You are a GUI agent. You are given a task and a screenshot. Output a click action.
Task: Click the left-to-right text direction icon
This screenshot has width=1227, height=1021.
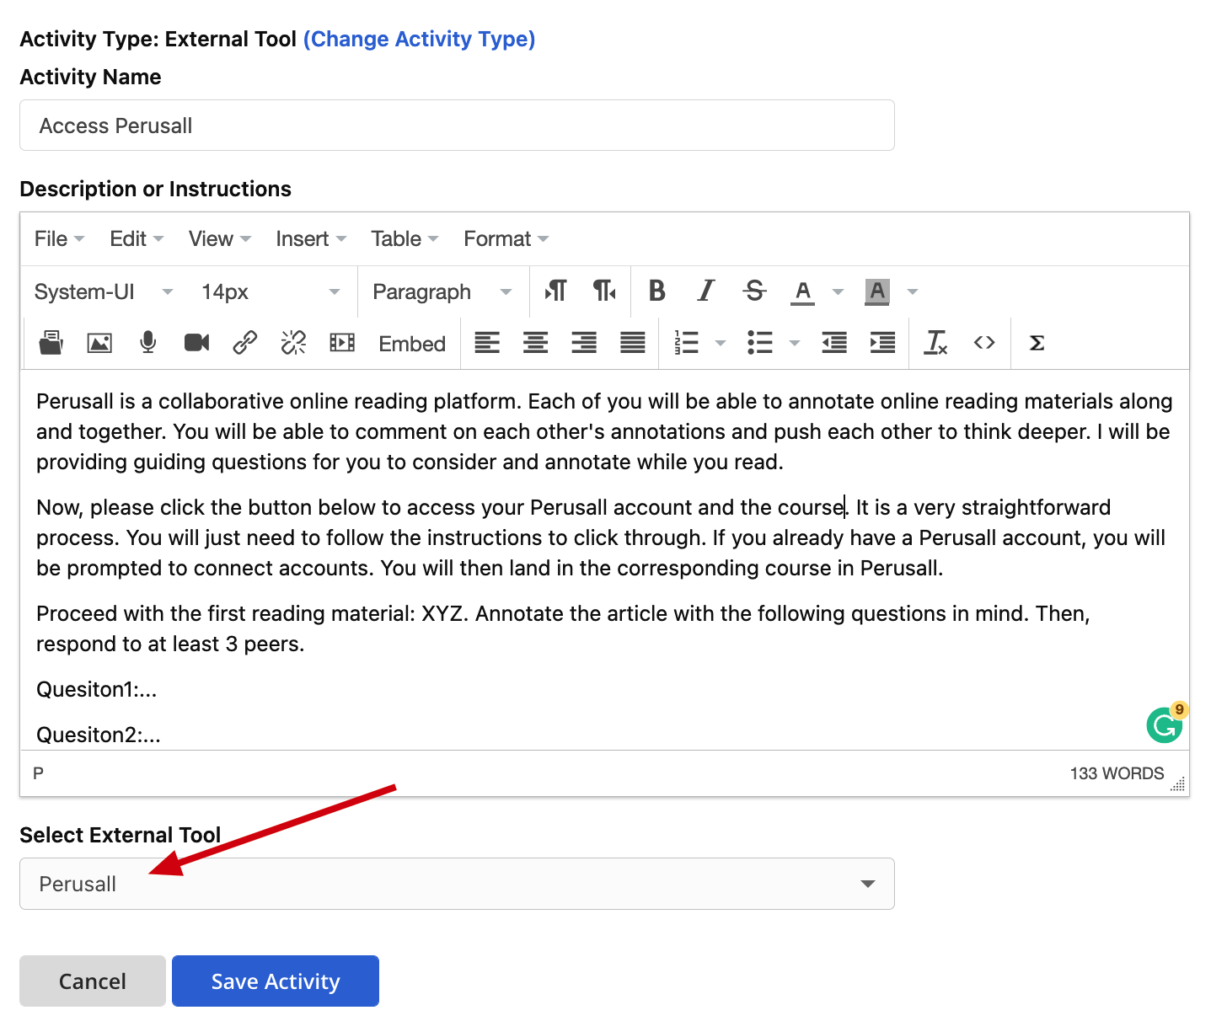(x=555, y=291)
